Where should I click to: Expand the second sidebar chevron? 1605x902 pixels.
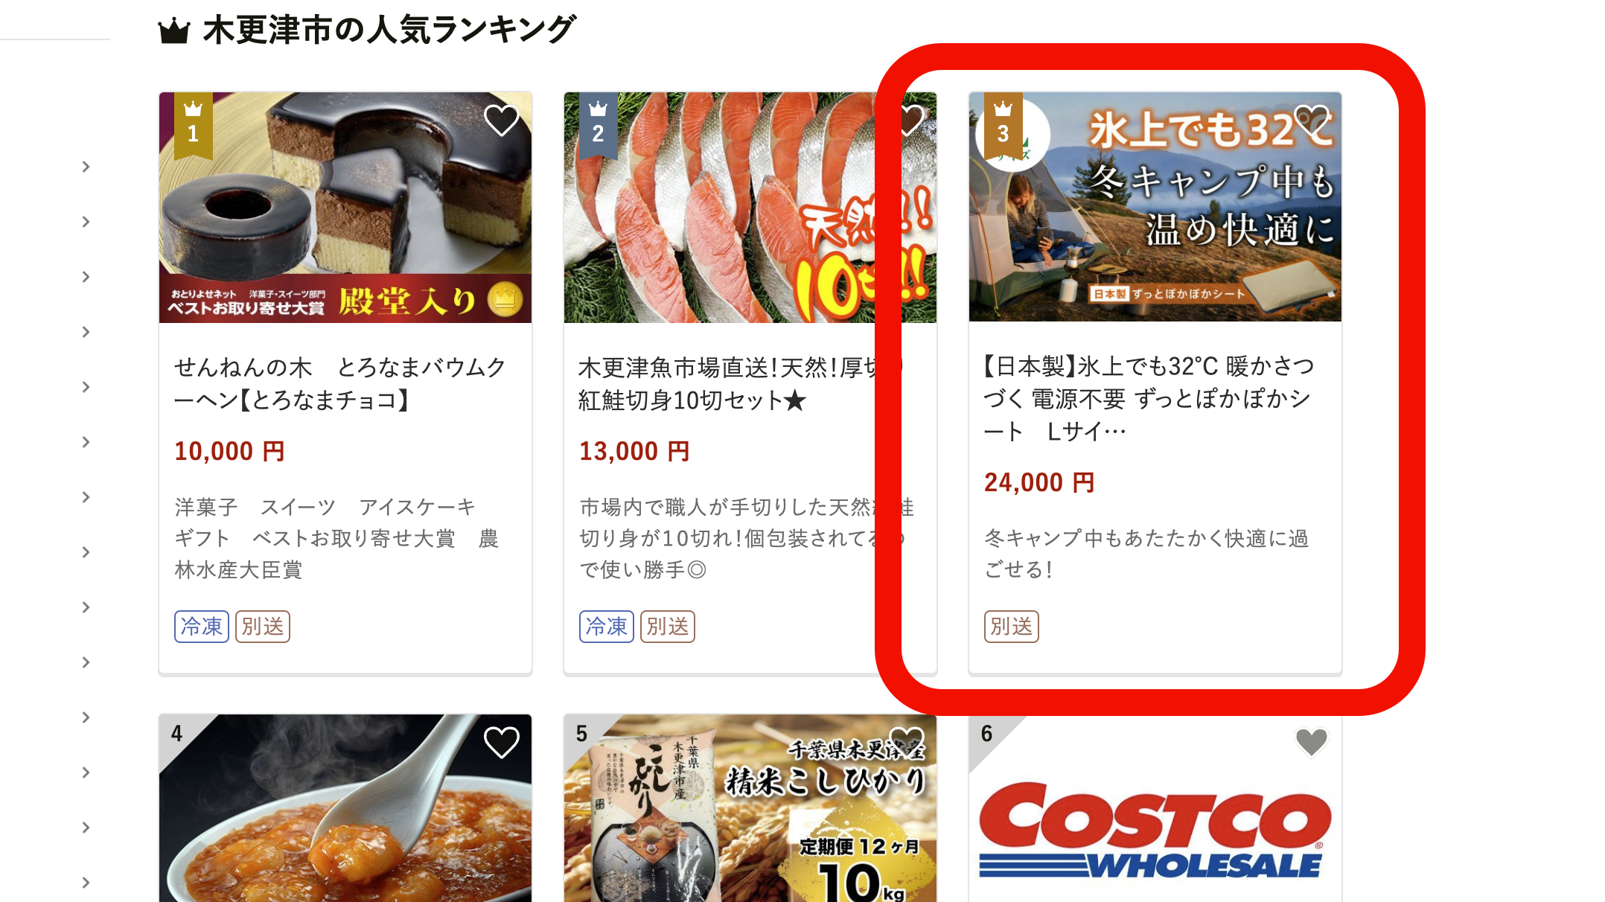click(86, 222)
